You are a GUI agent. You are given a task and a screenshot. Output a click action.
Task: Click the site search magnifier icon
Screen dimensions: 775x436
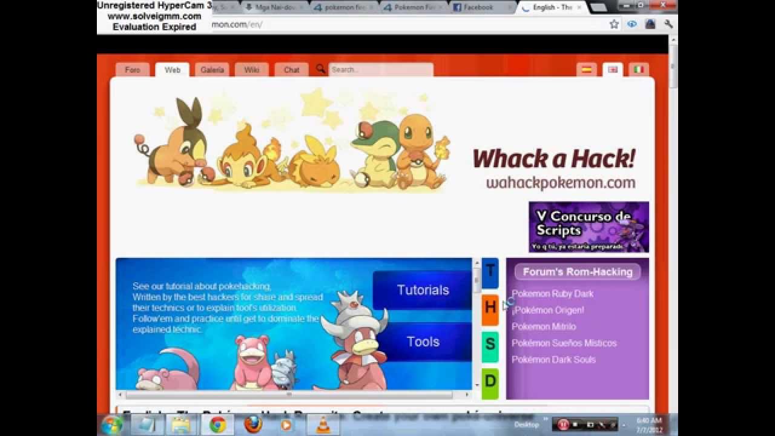[320, 69]
